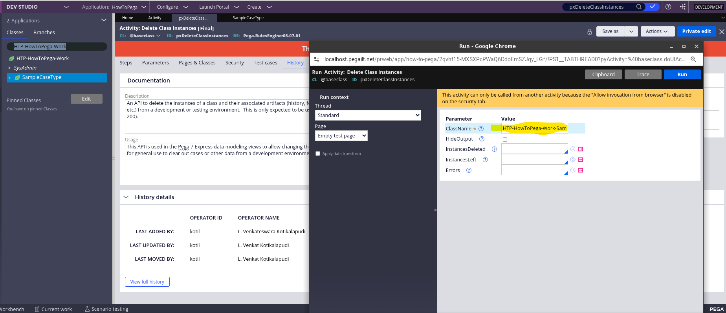
Task: Open the Configure menu
Action: coord(172,7)
